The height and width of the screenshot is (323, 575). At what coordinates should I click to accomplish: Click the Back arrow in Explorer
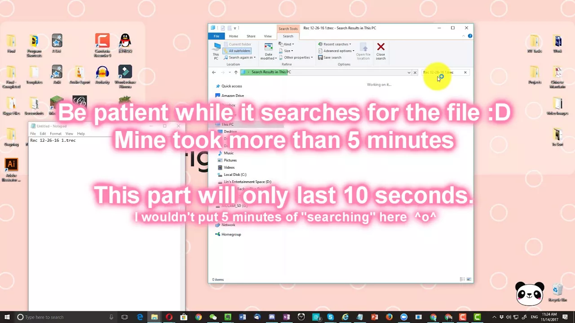pos(214,72)
